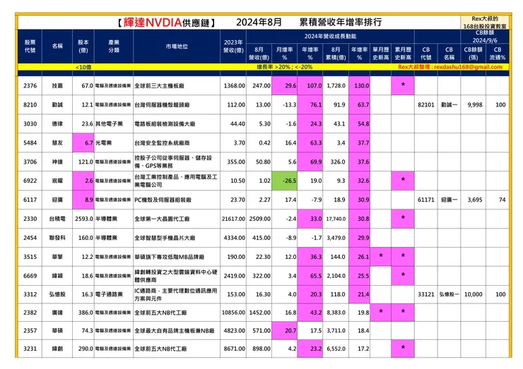Screen dimensions: 523x369
Task: Click the CB circulation value 74
Action: tap(503, 200)
